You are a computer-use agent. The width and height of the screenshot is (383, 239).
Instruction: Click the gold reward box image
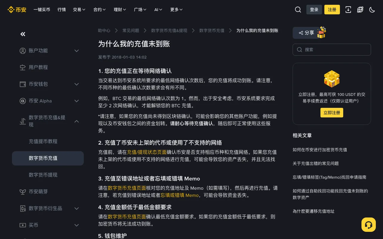coord(332,79)
